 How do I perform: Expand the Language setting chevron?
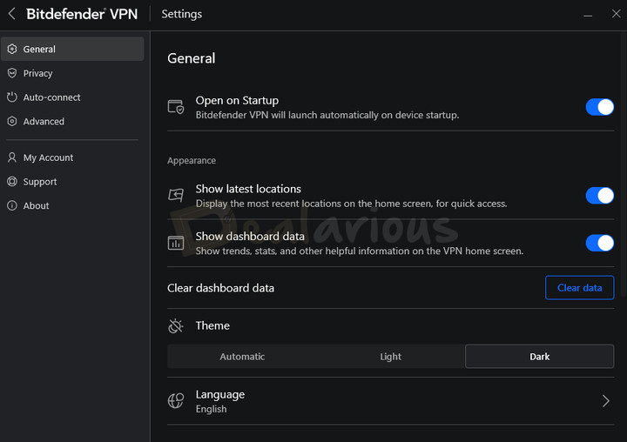click(x=606, y=401)
